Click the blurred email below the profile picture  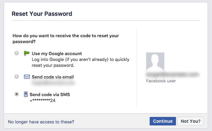point(173,74)
